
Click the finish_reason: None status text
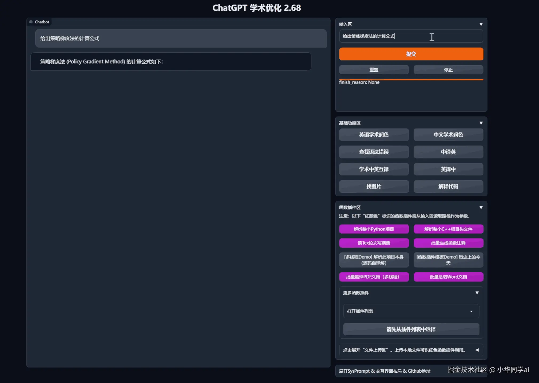359,82
